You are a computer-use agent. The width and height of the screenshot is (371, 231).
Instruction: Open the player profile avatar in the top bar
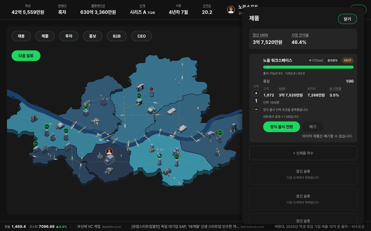tap(231, 10)
